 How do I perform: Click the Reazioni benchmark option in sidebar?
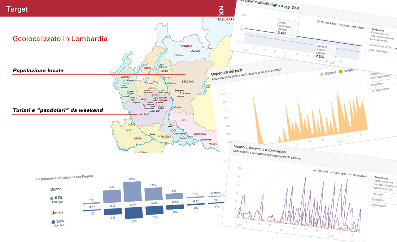[x=378, y=194]
